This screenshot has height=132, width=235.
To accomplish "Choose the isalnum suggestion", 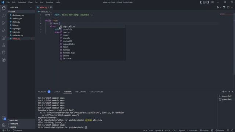I will (x=92, y=59).
